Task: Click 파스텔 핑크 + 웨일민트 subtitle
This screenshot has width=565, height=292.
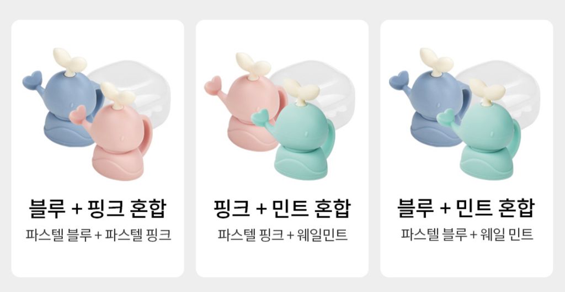Action: (x=282, y=235)
